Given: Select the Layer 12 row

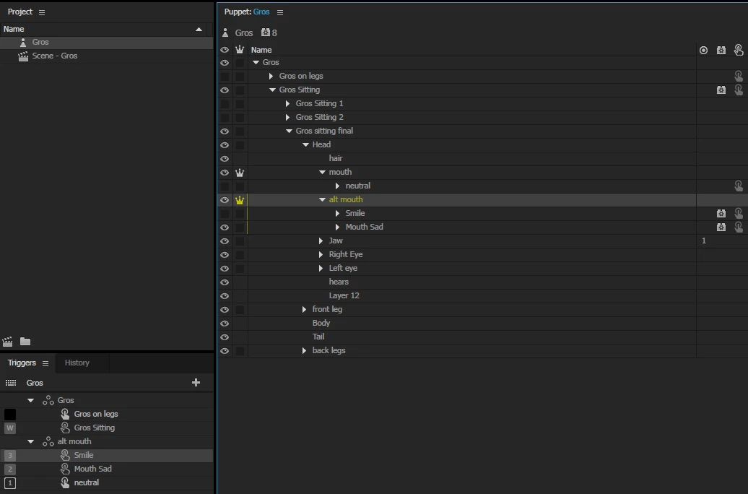Looking at the screenshot, I should pyautogui.click(x=482, y=296).
